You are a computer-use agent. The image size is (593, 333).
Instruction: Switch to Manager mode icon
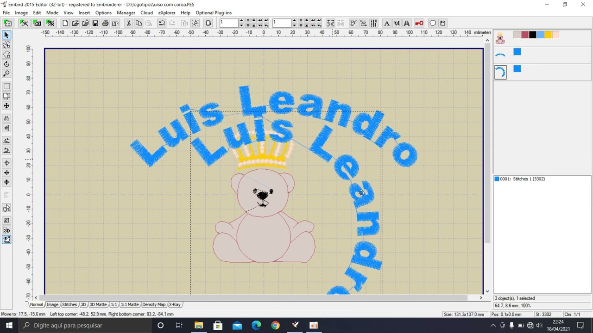[x=8, y=23]
